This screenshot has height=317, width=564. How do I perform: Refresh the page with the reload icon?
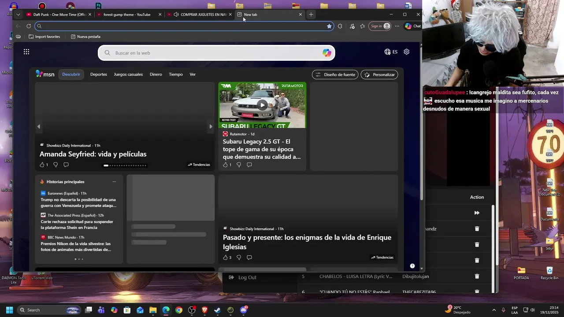point(29,26)
